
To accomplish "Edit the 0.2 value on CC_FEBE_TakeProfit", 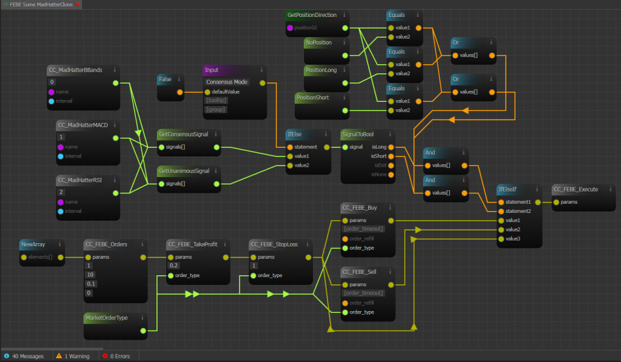I will point(173,266).
